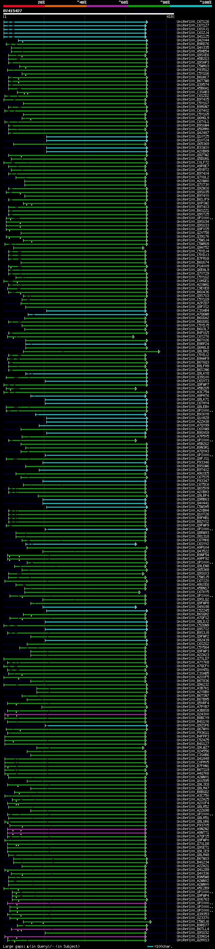This screenshot has height=949, width=215.
Task: Click the cyan alignment bar for UniRef100_C6T126
Action: [75, 22]
